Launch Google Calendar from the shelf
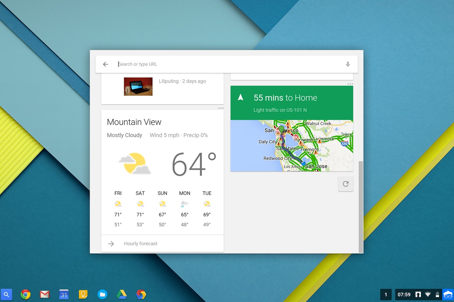Image resolution: width=454 pixels, height=302 pixels. click(x=64, y=294)
